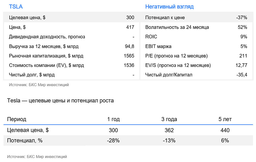This screenshot has height=162, width=256.
Task: Select the revenue value 94,8
Action: click(x=129, y=46)
